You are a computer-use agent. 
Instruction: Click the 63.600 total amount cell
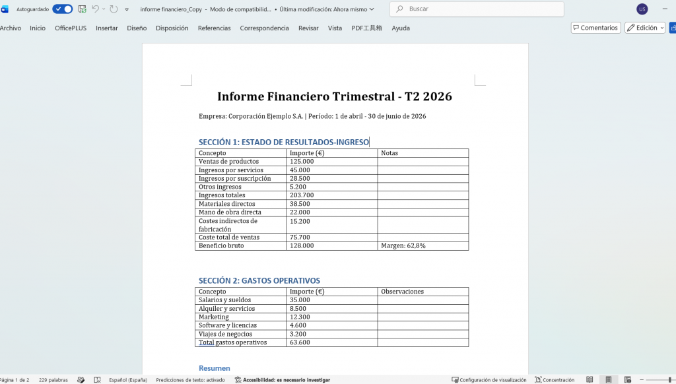click(331, 342)
